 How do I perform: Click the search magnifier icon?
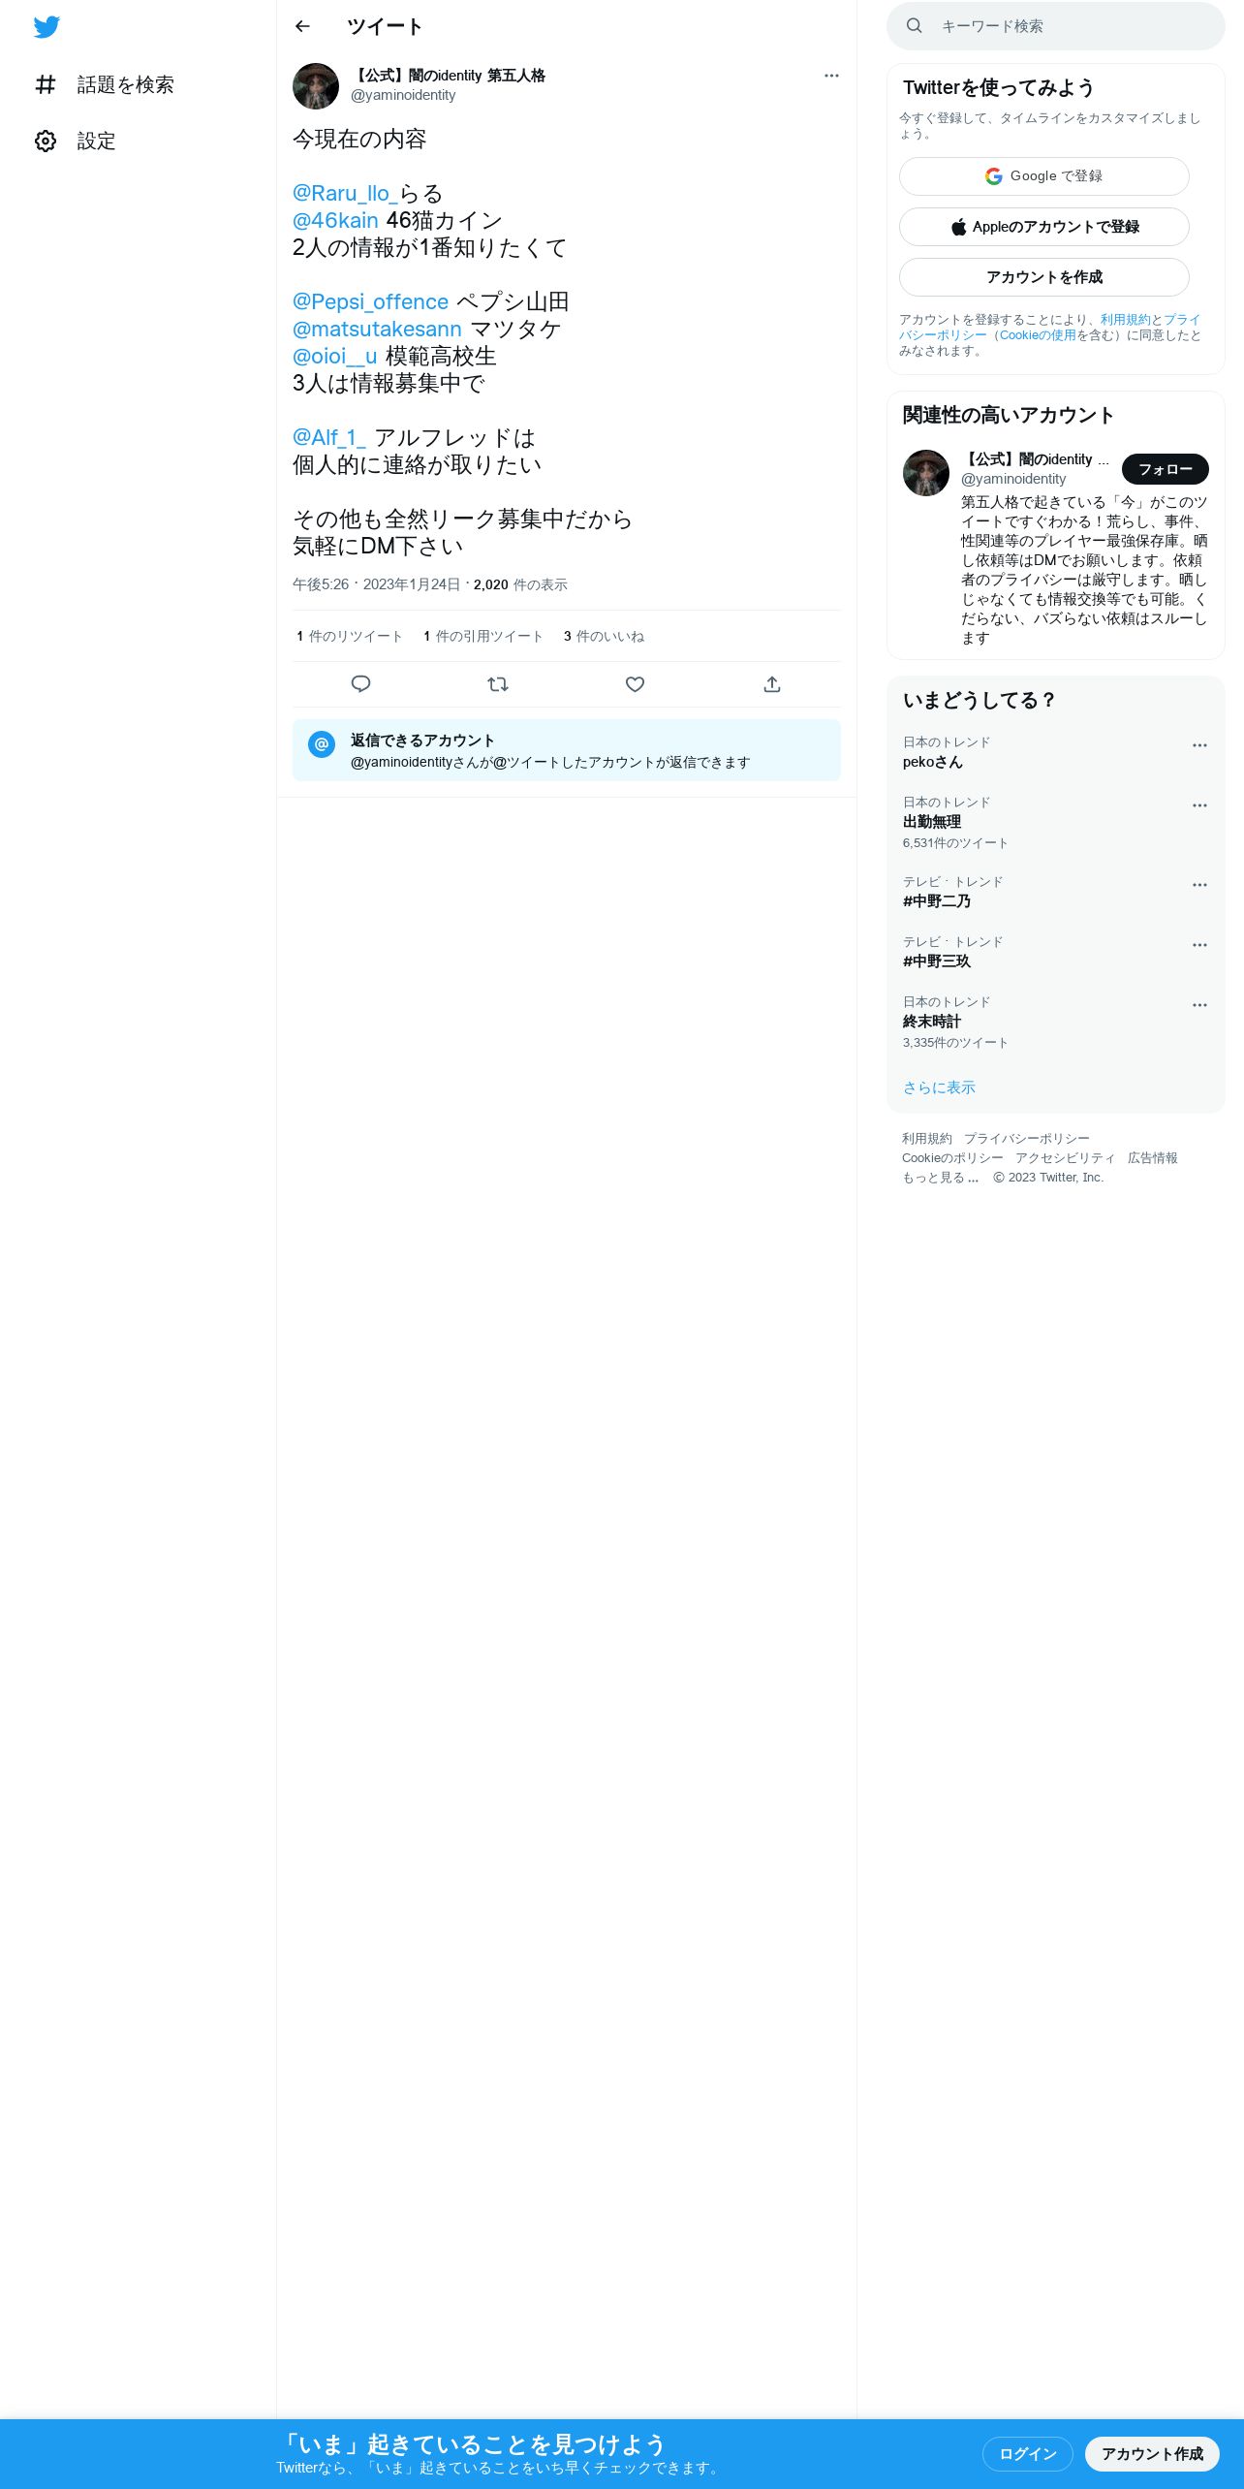(x=914, y=26)
